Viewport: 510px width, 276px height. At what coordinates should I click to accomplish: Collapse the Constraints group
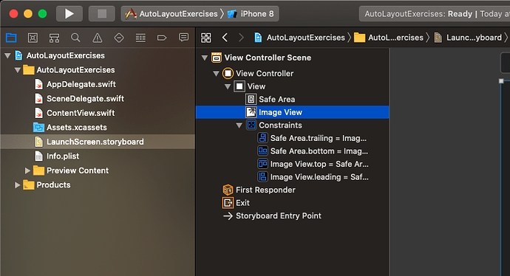tap(239, 125)
